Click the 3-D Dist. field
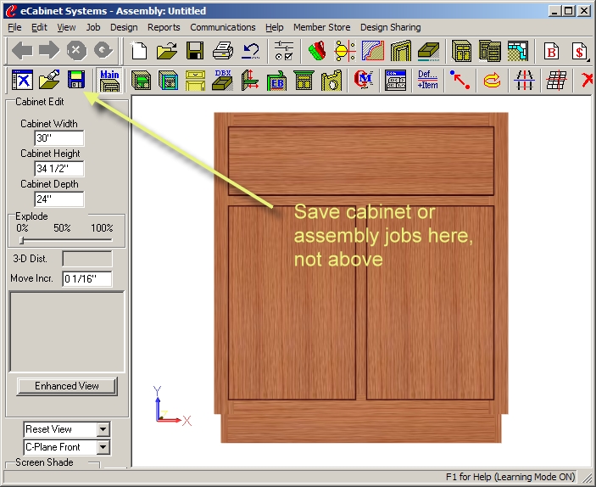 (87, 259)
